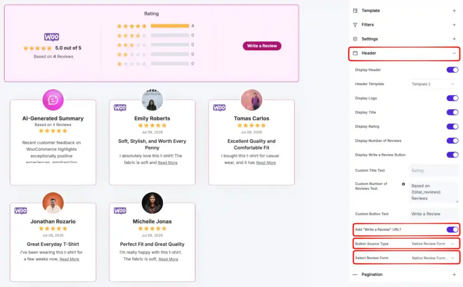Click the Template panel icon

point(355,11)
